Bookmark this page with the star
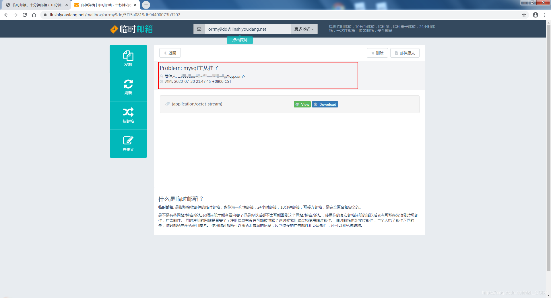Image resolution: width=551 pixels, height=298 pixels. (524, 15)
